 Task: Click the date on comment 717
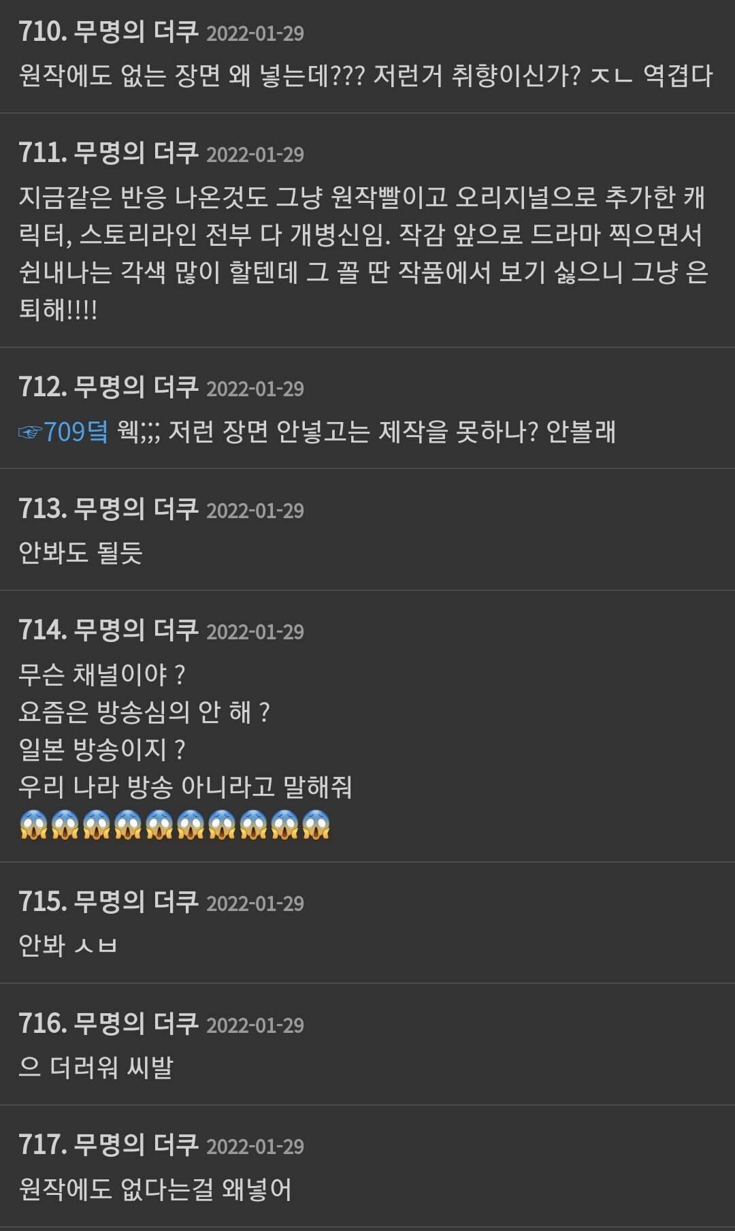click(255, 1147)
